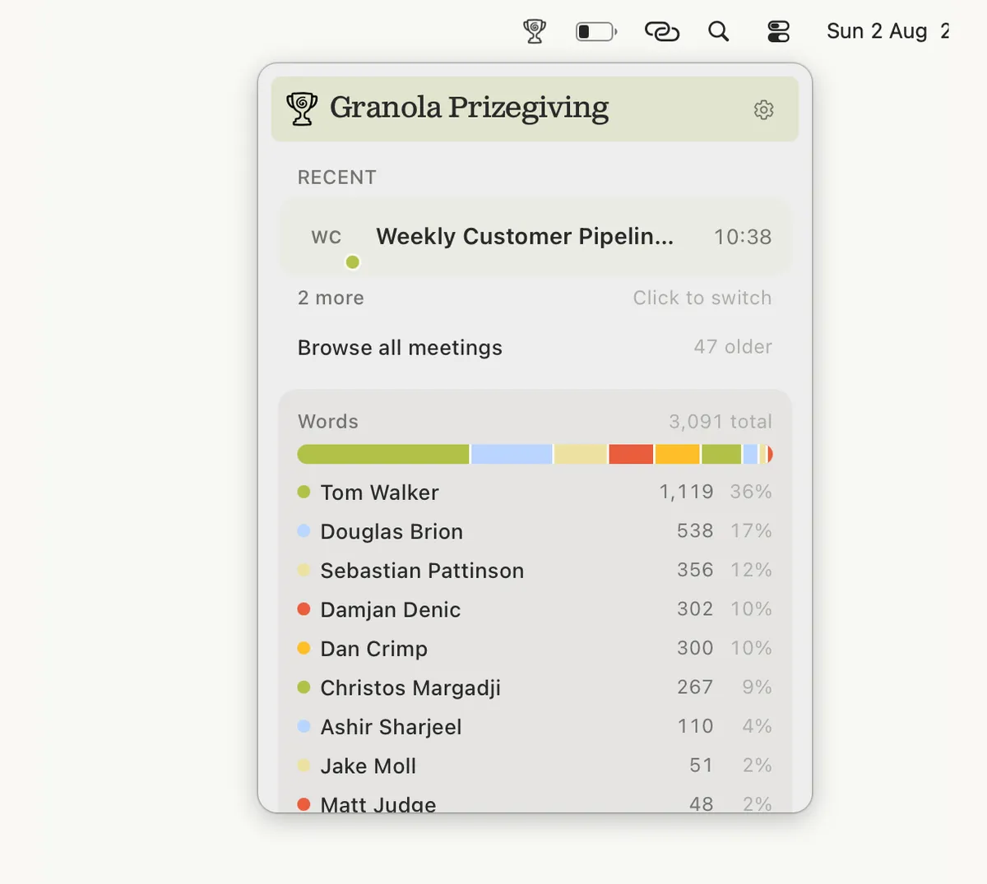Click the date Sun 2 Aug in menu bar
Viewport: 987px width, 884px height.
point(877,31)
